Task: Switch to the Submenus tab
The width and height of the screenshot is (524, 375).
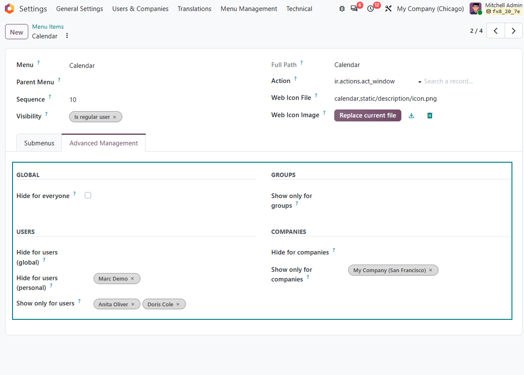Action: pyautogui.click(x=39, y=143)
